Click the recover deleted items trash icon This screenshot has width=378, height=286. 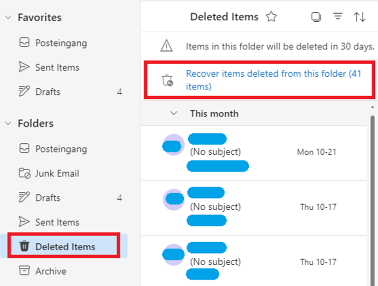click(x=166, y=79)
